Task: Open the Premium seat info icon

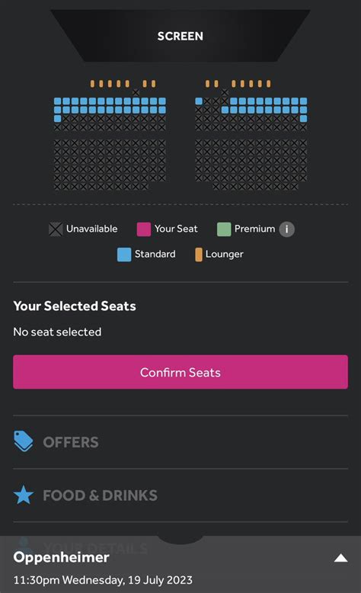Action: pyautogui.click(x=286, y=229)
